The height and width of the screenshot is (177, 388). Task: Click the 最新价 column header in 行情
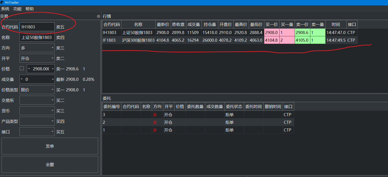point(163,24)
